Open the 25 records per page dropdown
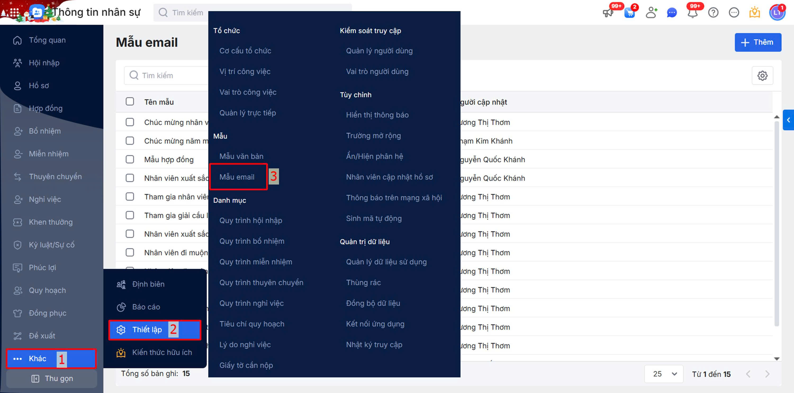The image size is (794, 393). click(664, 374)
